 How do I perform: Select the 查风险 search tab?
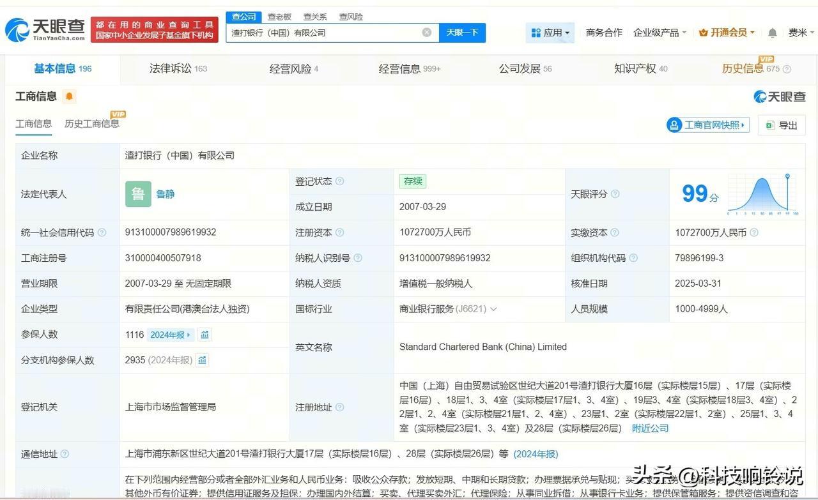click(351, 17)
